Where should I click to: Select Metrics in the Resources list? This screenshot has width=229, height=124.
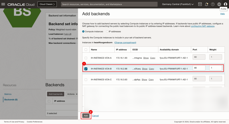coord(8,94)
